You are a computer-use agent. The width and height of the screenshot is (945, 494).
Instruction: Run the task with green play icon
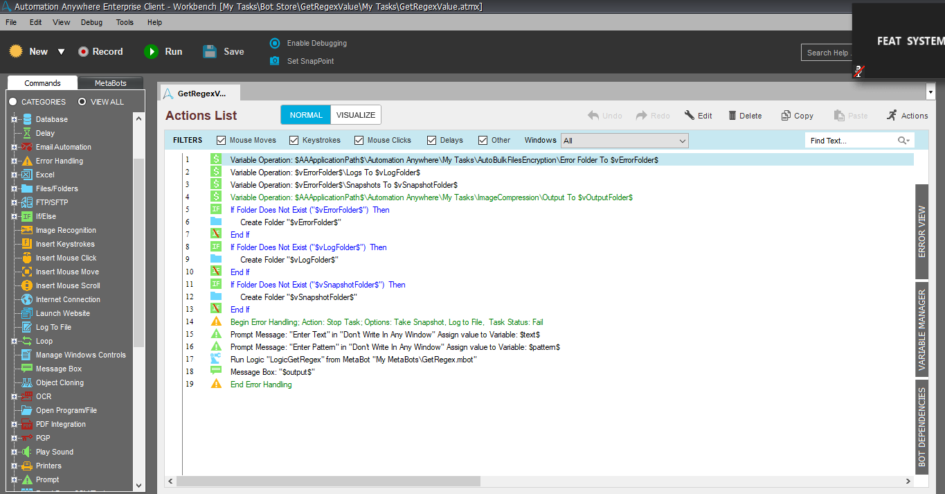point(151,52)
